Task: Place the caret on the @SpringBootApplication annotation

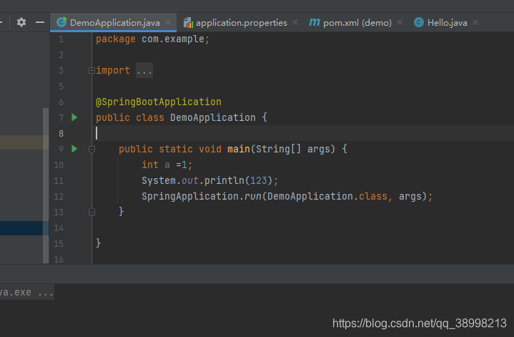Action: tap(159, 102)
